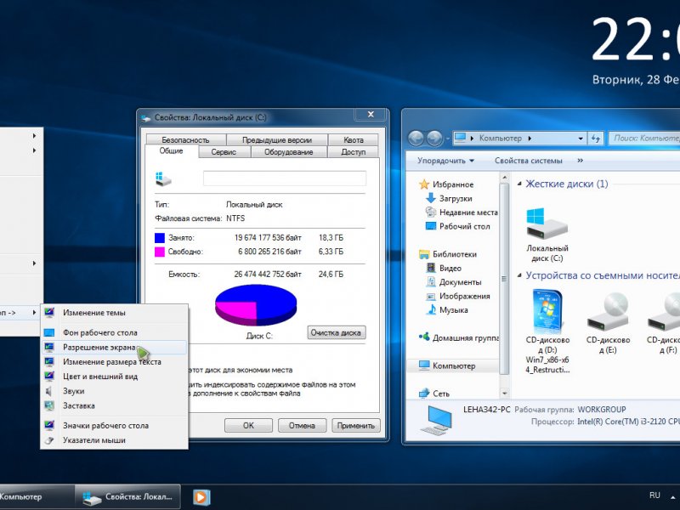The image size is (680, 510).
Task: Open the Оборудование tab
Action: (288, 151)
